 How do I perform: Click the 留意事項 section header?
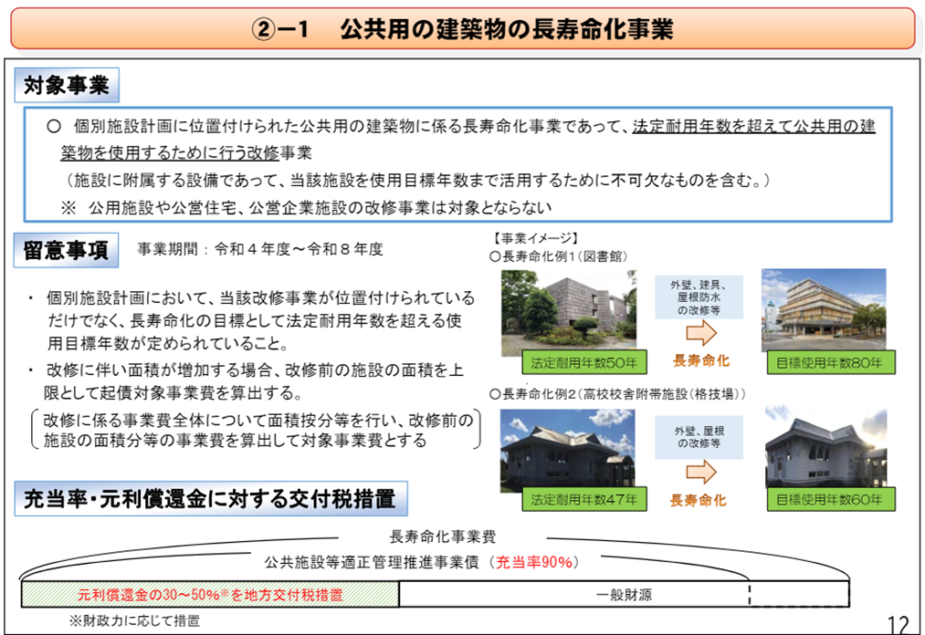[67, 250]
